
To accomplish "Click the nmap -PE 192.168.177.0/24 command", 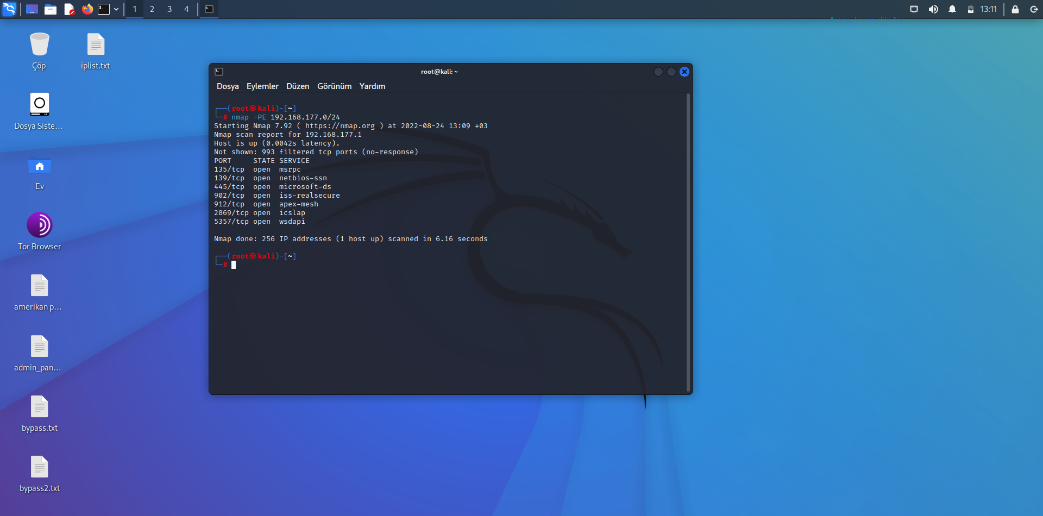I will (x=286, y=117).
